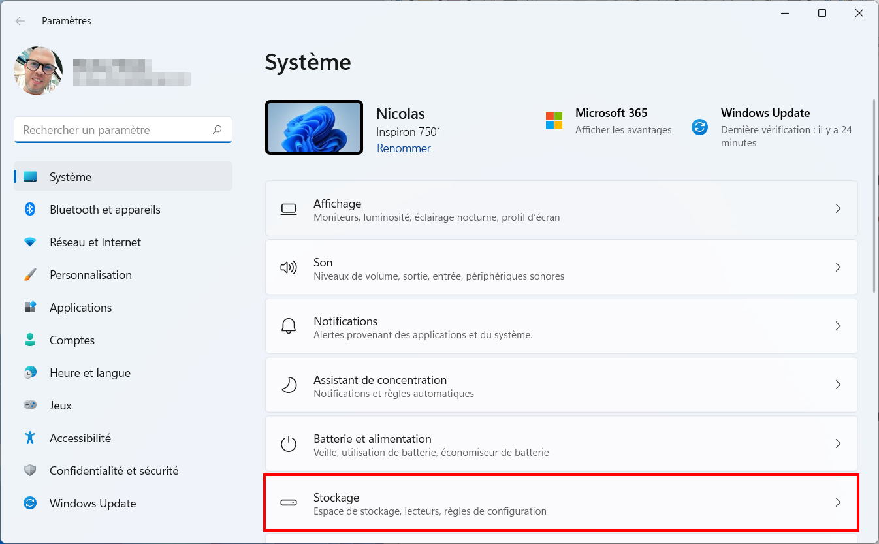879x544 pixels.
Task: Expand the Son settings chevron
Action: (838, 267)
